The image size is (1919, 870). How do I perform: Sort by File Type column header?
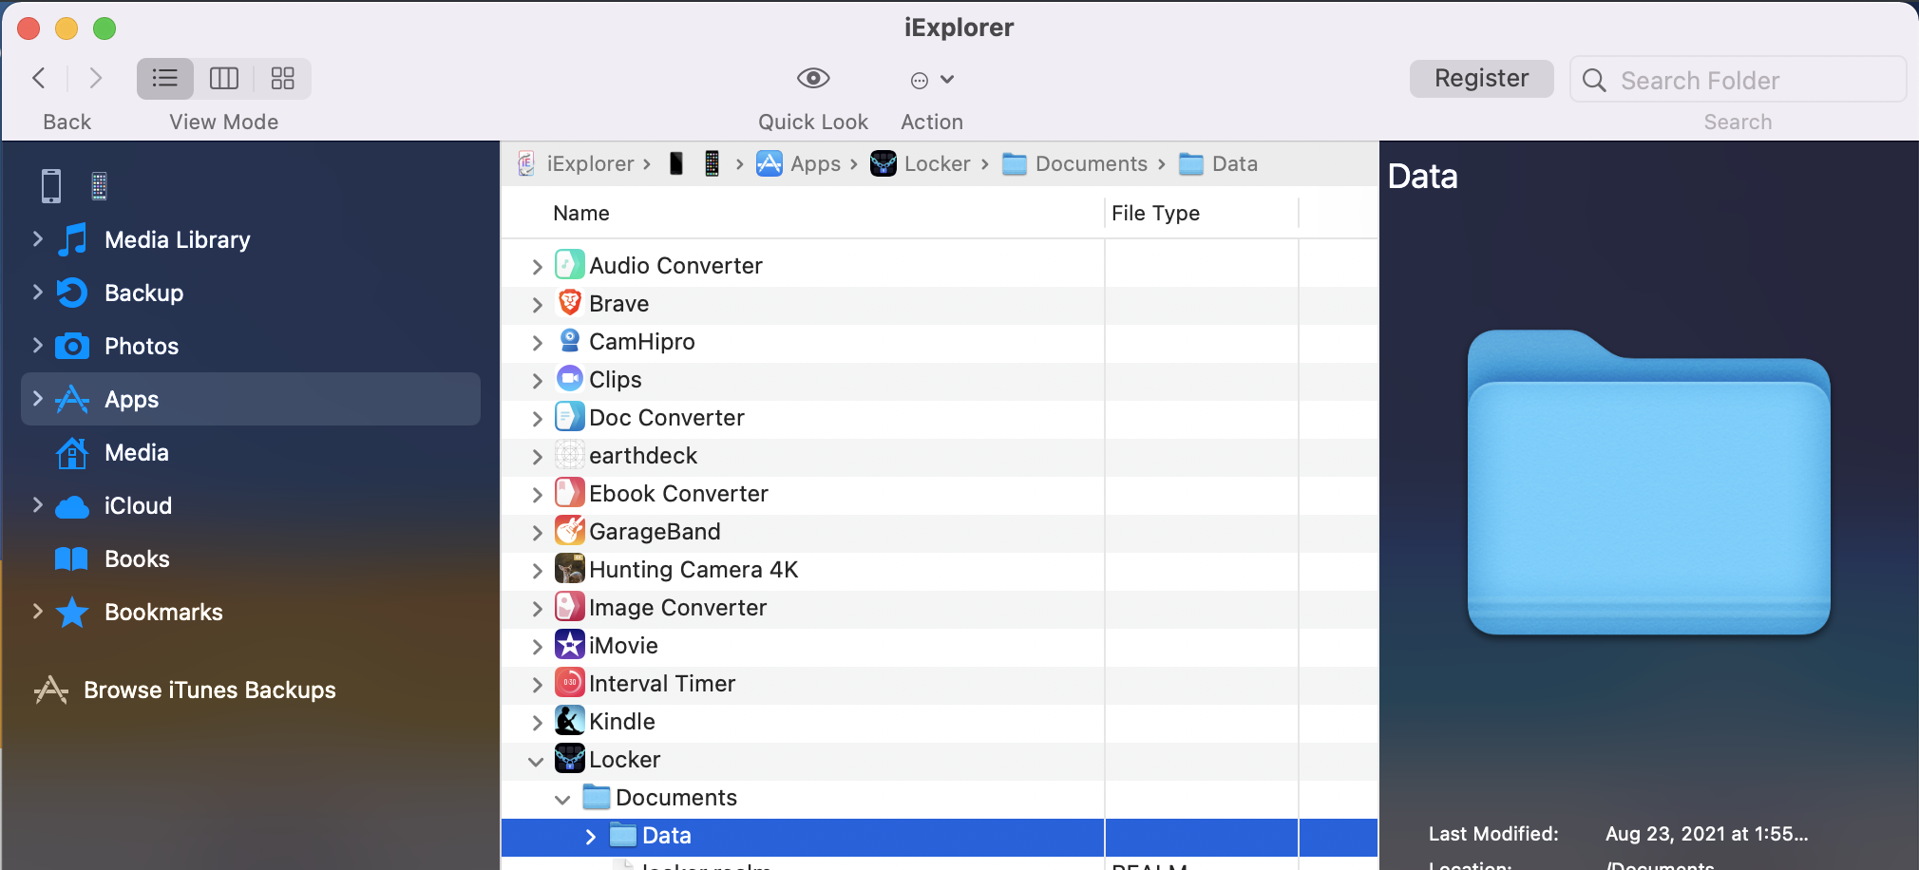1155,213
